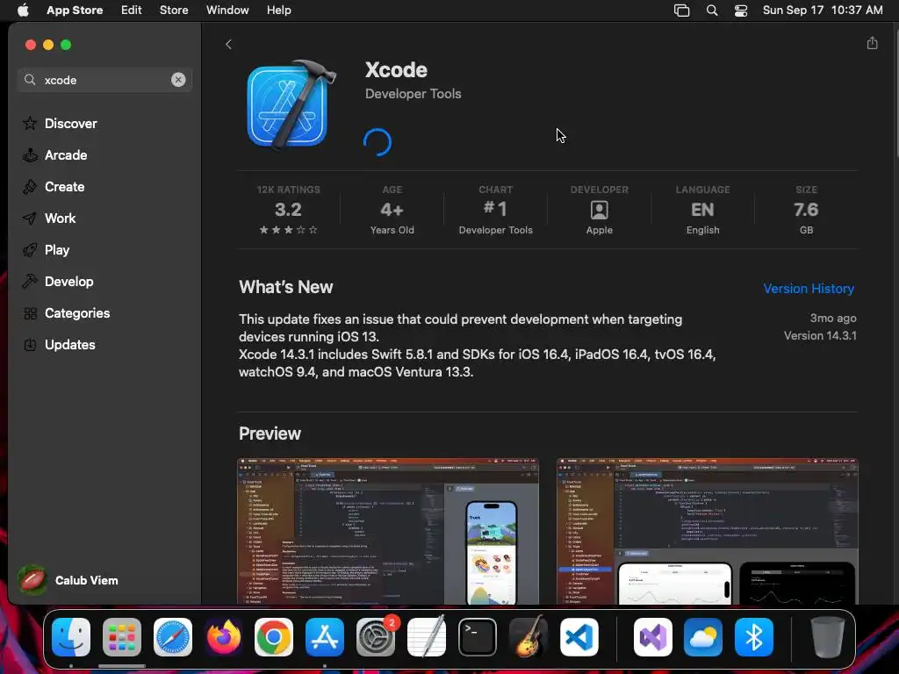Go back with the chevron arrow
Screen dimensions: 899x674
click(x=228, y=44)
